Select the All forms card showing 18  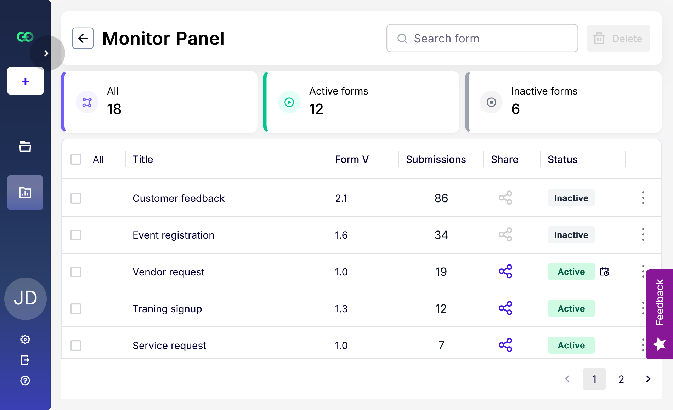[159, 102]
